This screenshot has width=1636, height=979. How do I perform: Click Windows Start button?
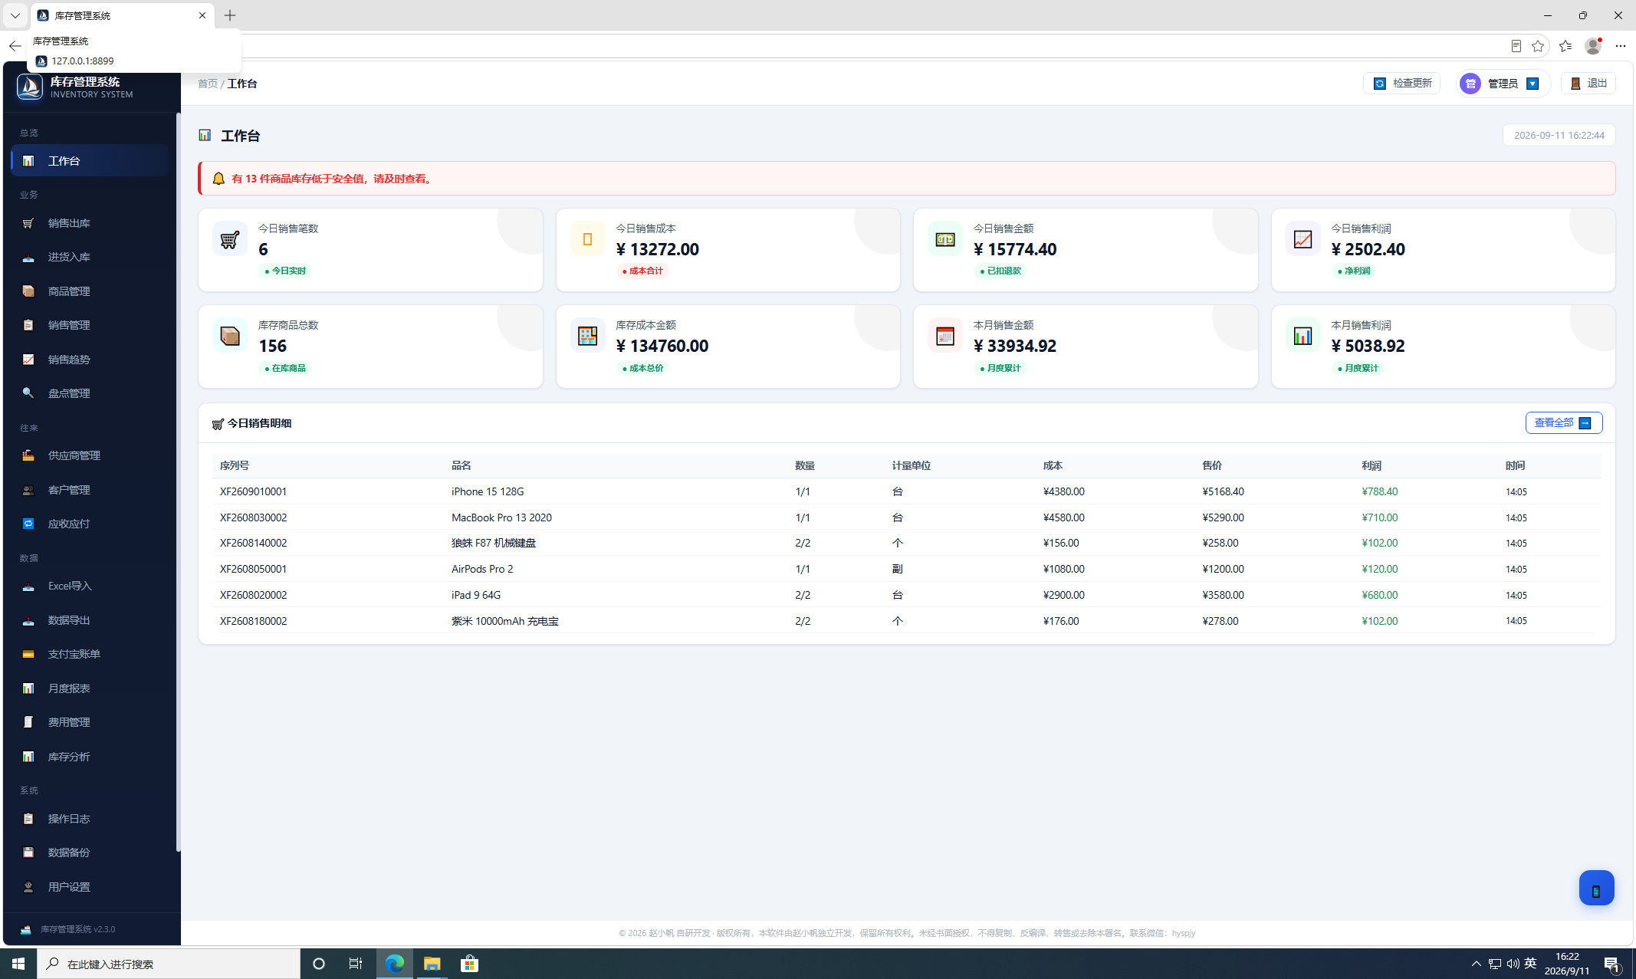(18, 964)
